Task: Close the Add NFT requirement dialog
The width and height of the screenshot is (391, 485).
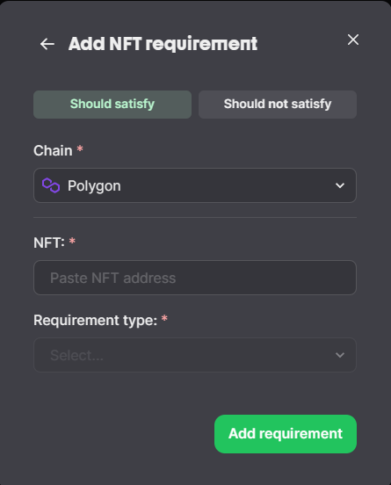Action: click(353, 40)
